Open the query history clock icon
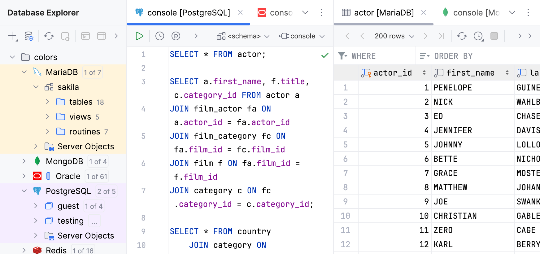 pos(159,36)
